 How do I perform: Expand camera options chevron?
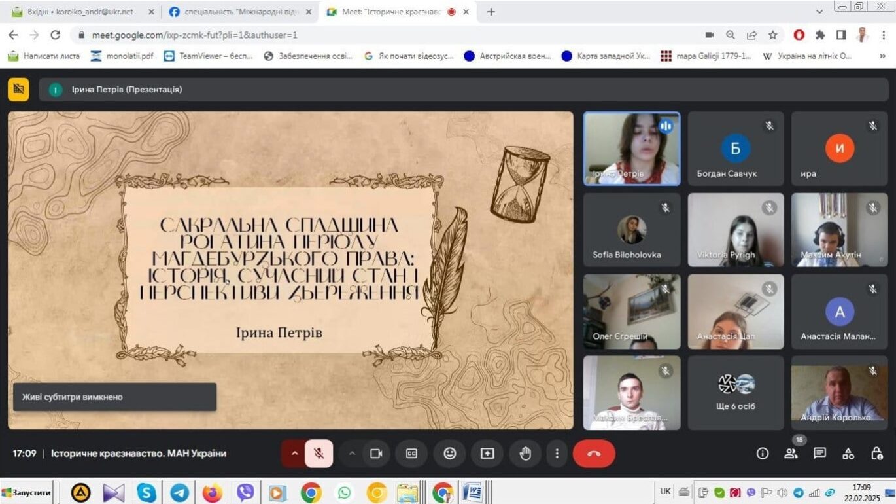click(x=352, y=453)
